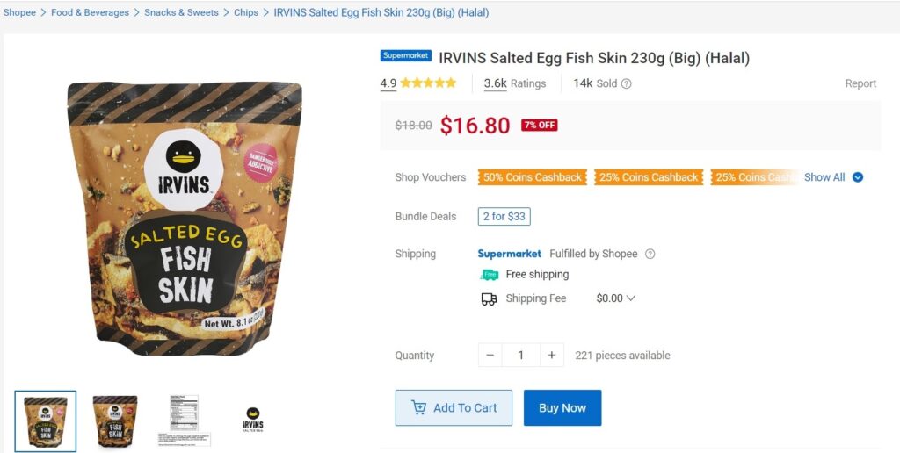Navigate to the Chips category breadcrumb
Viewport: 900px width, 453px height.
pyautogui.click(x=246, y=13)
